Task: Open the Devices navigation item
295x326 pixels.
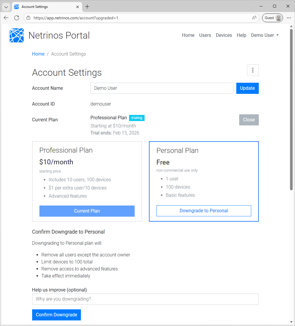Action: point(224,35)
